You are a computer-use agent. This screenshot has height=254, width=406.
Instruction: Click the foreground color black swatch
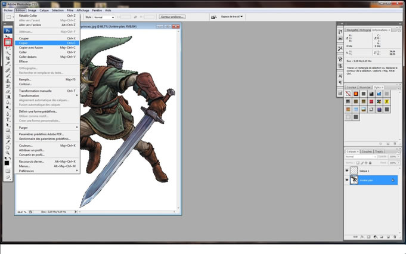tap(7, 163)
